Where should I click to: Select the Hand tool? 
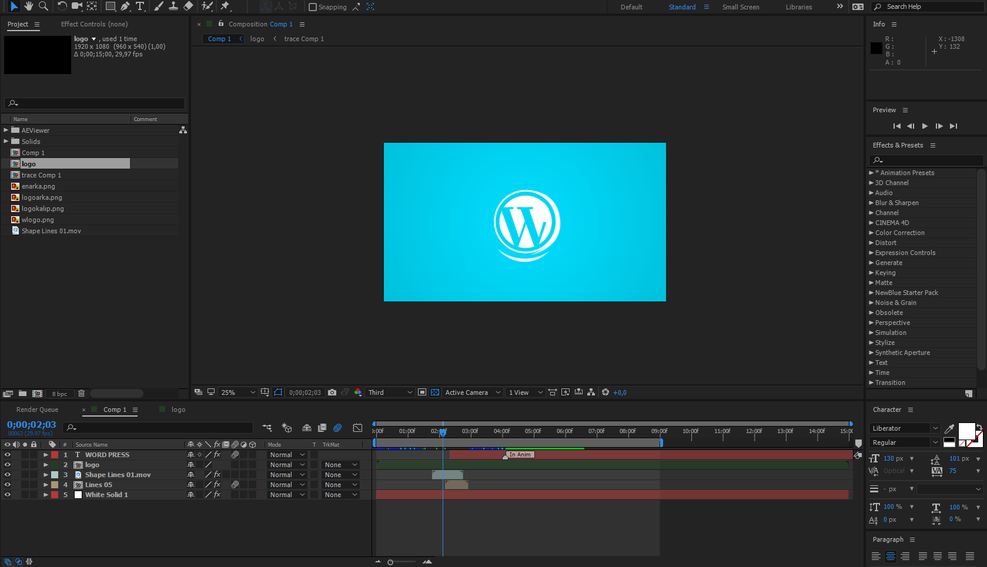coord(28,6)
